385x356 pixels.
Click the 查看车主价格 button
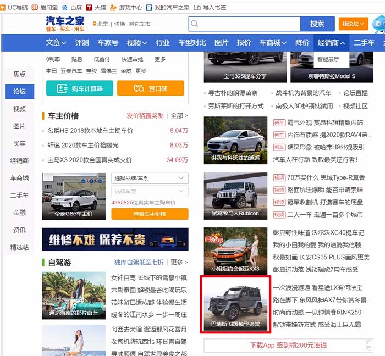pos(150,214)
